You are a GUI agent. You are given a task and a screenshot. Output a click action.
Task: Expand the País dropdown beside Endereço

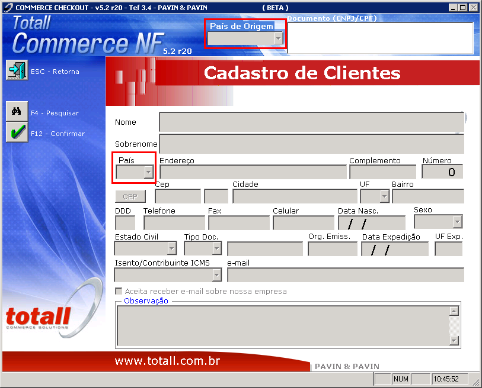pos(148,172)
